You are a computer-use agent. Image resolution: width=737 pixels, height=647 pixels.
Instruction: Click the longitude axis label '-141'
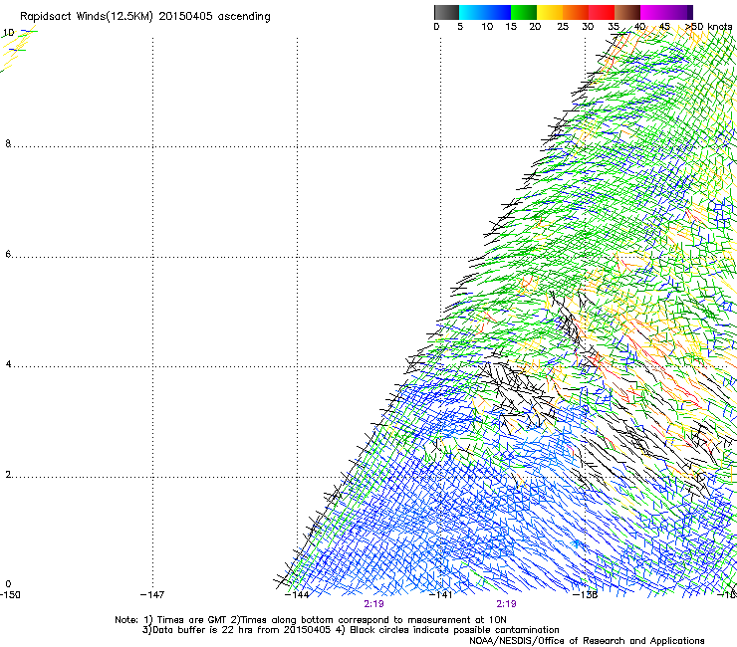441,595
